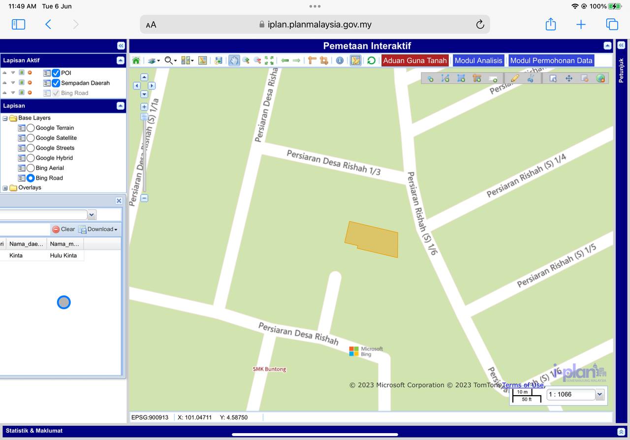630x440 pixels.
Task: Select Google Satellite base layer
Action: [31, 138]
